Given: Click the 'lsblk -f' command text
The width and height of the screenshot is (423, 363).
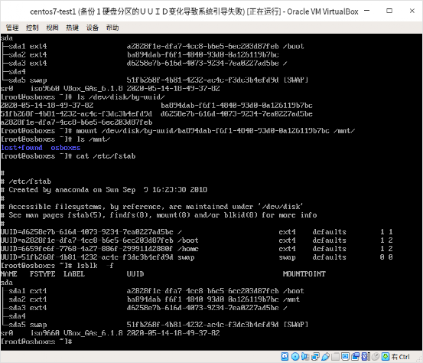Looking at the screenshot, I should [x=95, y=266].
